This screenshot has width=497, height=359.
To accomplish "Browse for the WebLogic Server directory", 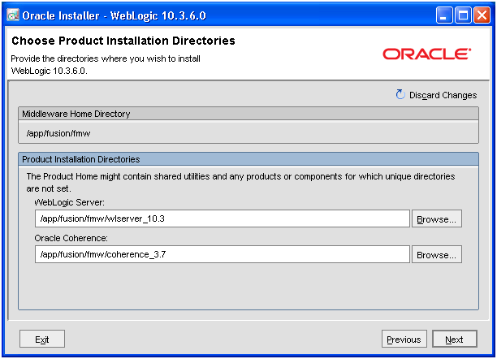I will pyautogui.click(x=436, y=218).
